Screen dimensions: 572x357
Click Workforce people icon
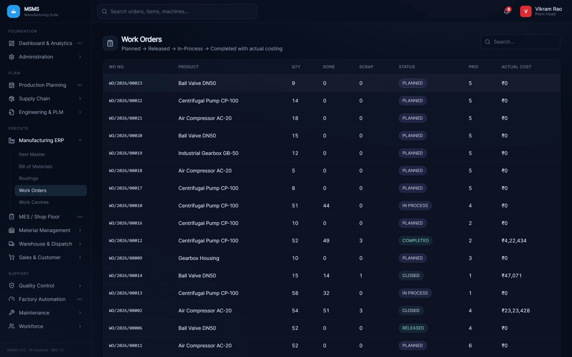12,326
